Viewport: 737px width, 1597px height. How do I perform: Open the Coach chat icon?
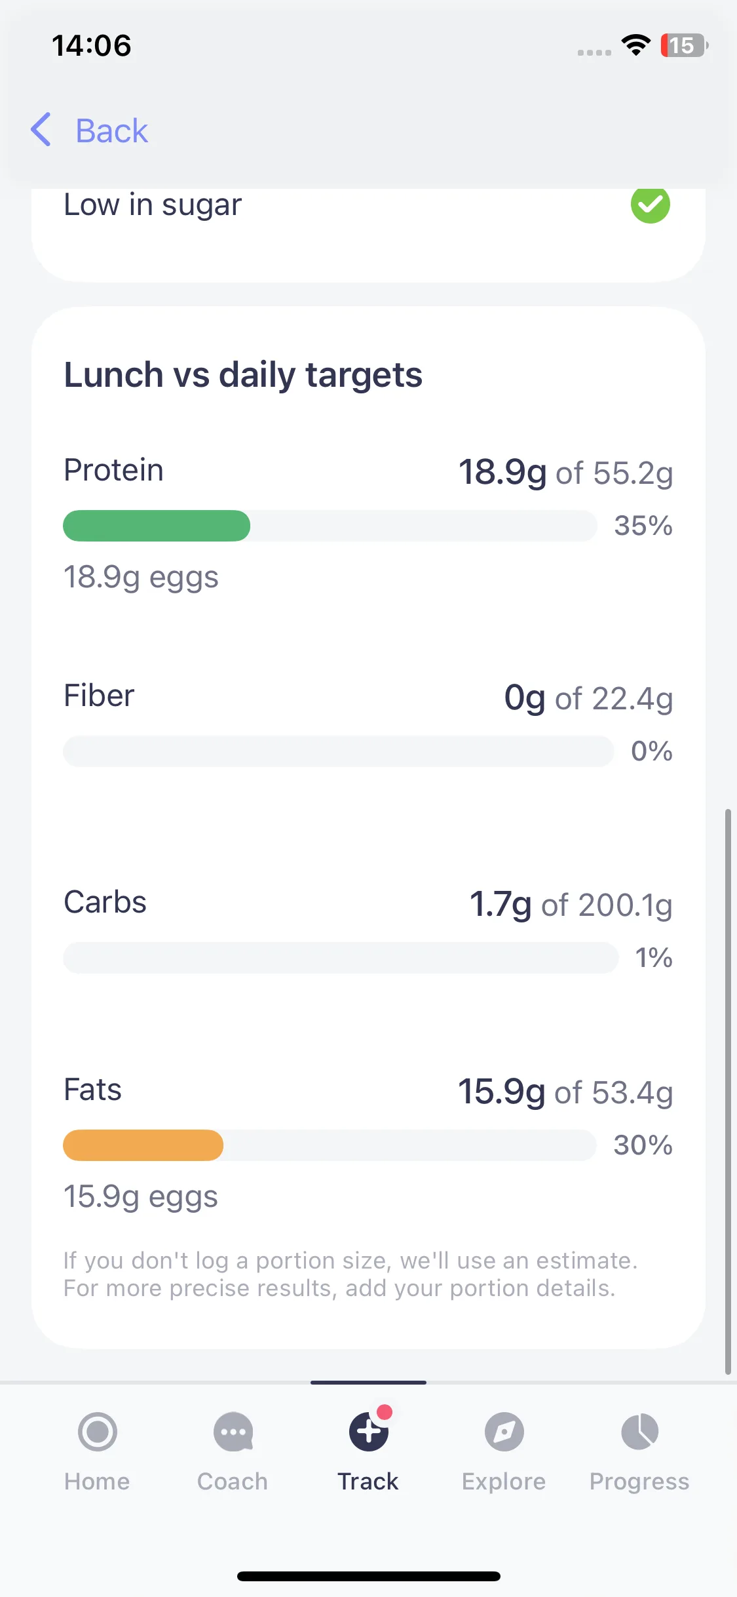(233, 1432)
